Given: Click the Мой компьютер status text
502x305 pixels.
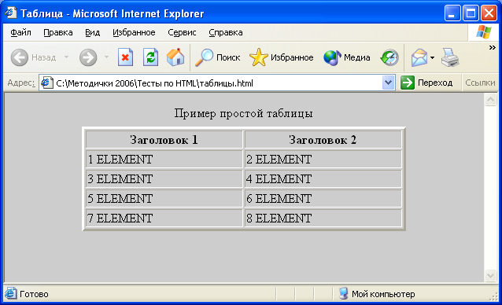Looking at the screenshot, I should tap(383, 294).
